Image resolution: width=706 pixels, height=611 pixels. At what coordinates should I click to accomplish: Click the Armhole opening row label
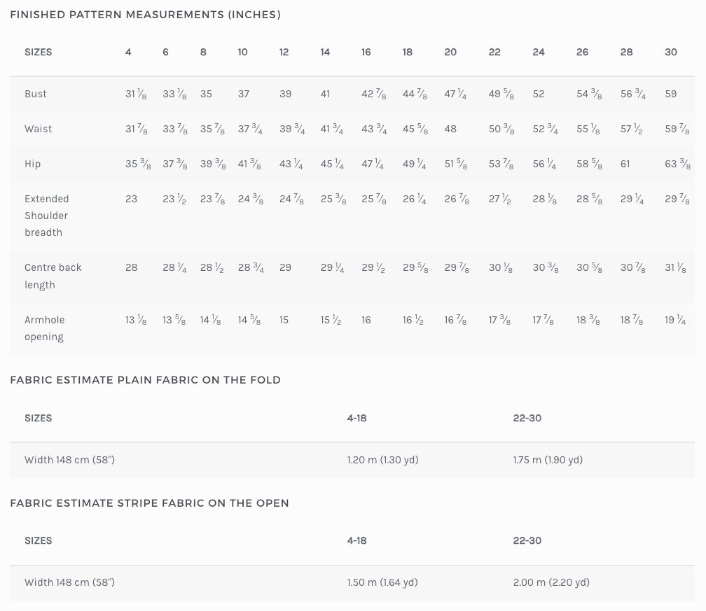44,328
